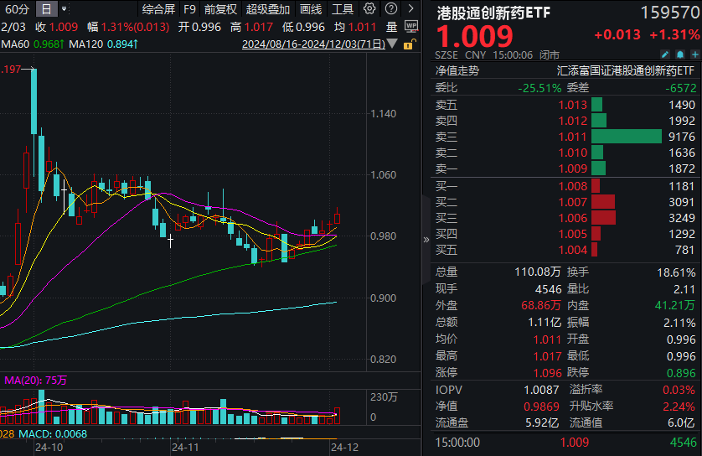Open the 综合屏 view
702x456 pixels.
click(158, 10)
